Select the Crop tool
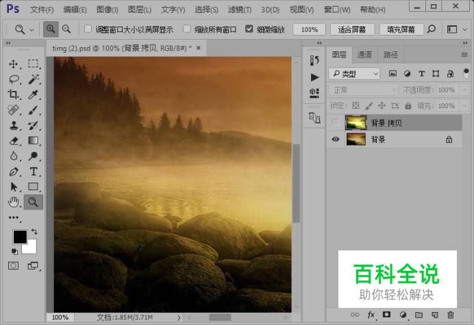The width and height of the screenshot is (474, 325). point(13,94)
